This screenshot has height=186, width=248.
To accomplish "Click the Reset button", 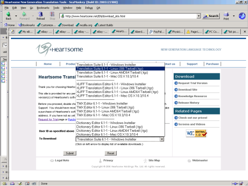I will click(111, 153).
